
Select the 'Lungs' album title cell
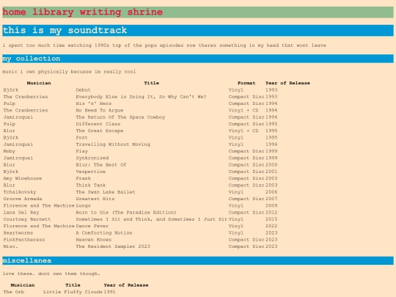(x=83, y=206)
